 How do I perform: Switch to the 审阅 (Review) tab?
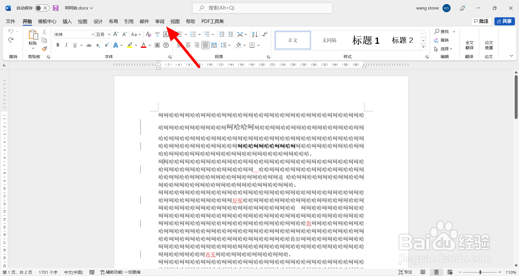160,21
